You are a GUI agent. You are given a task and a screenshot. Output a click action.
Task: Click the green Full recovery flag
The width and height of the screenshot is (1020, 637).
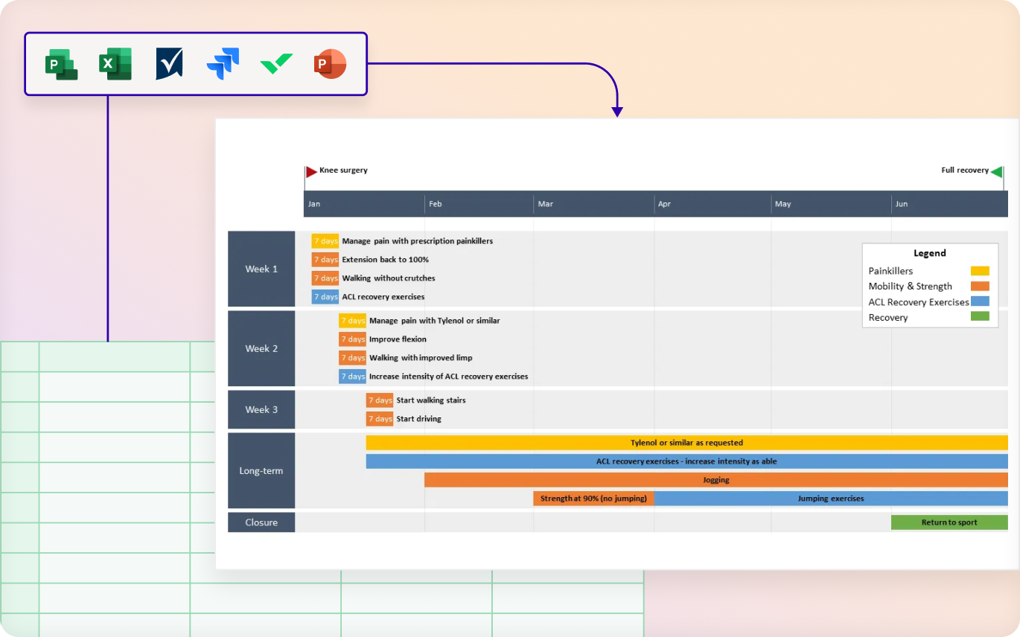(x=996, y=172)
